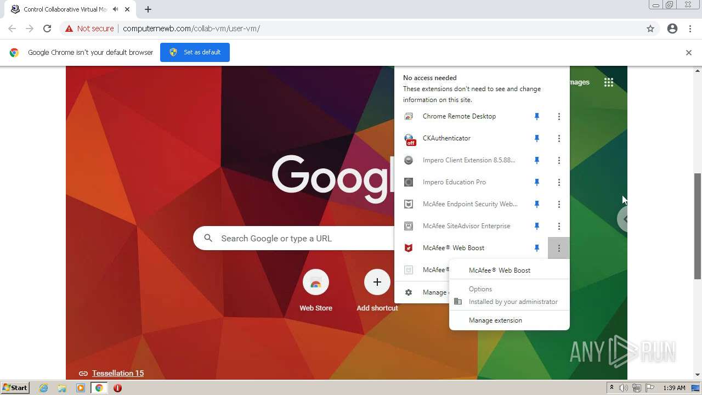Click the Search Google or type a URL box
Viewport: 702px width, 395px height.
pyautogui.click(x=293, y=238)
